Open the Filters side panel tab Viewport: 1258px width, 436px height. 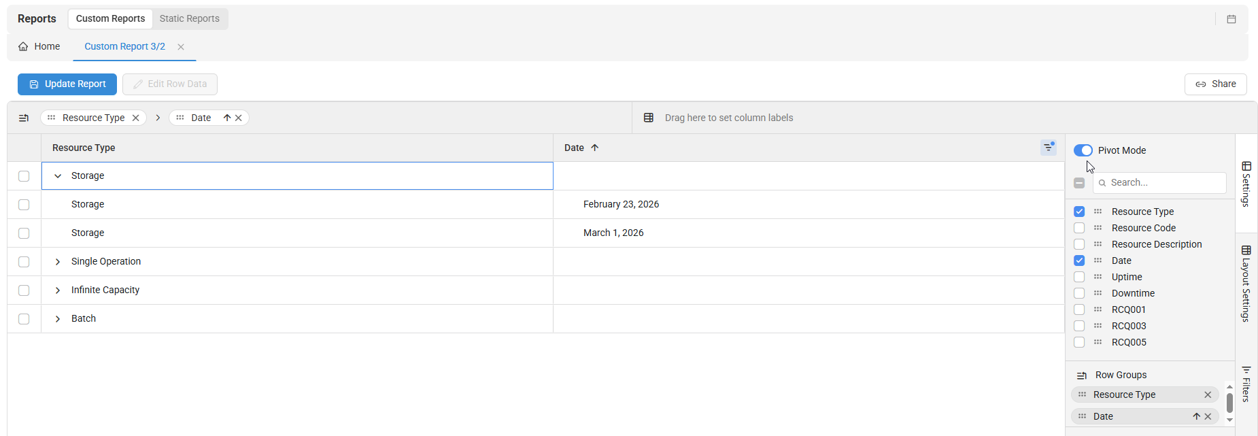[x=1246, y=384]
